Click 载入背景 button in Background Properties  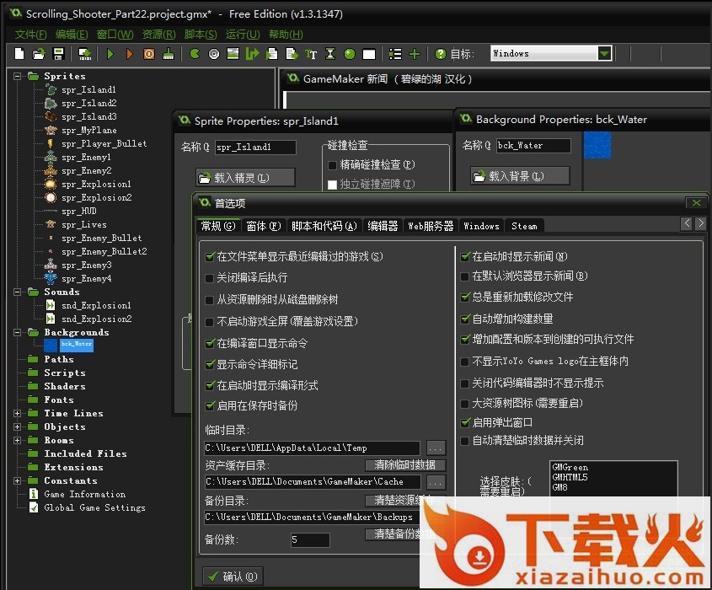[520, 176]
